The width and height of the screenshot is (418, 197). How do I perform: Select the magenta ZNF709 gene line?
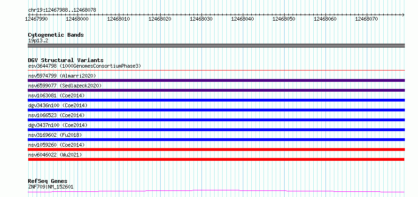click(x=216, y=191)
